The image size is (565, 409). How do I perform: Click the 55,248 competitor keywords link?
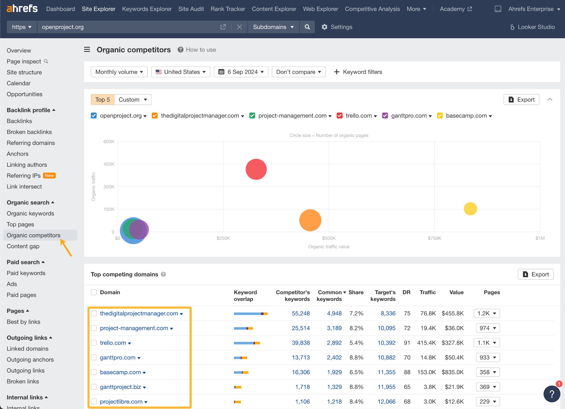click(301, 313)
